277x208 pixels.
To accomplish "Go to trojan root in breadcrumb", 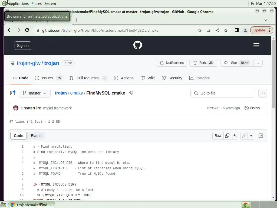I will [61, 93].
